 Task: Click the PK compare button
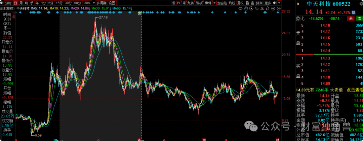click(x=179, y=3)
